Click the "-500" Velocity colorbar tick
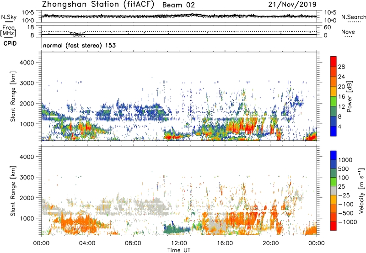The width and height of the screenshot is (366, 253). tap(346, 213)
